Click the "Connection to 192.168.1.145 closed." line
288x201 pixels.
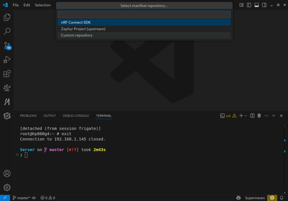[63, 139]
